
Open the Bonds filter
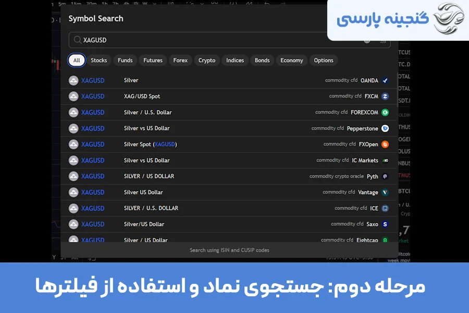point(262,60)
